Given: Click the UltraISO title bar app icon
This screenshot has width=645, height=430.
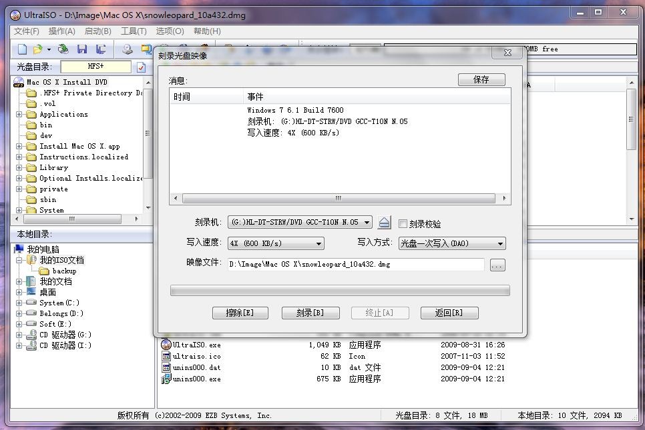Looking at the screenshot, I should 15,15.
